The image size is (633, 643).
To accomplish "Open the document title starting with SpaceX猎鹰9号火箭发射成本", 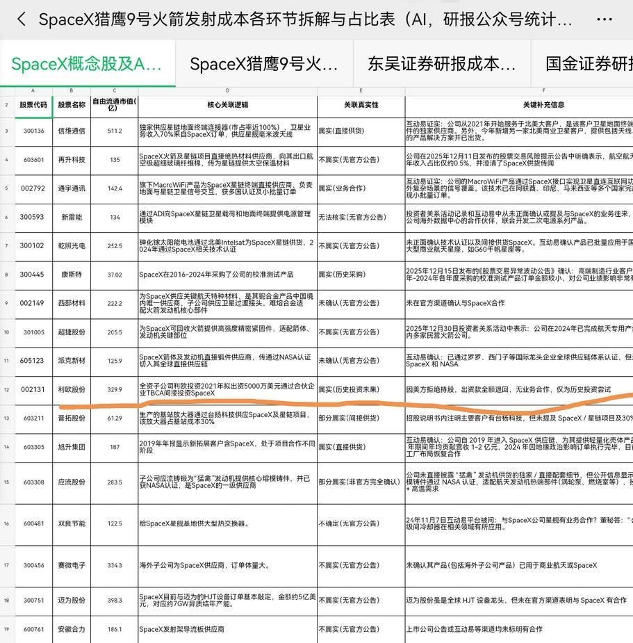I will [x=305, y=19].
